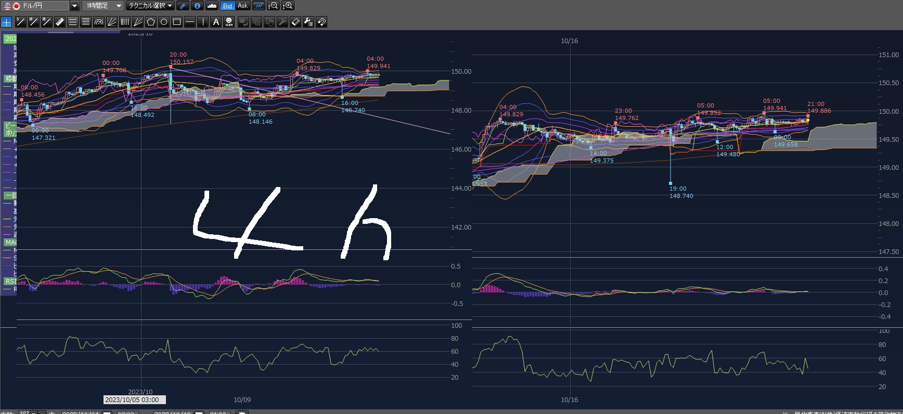The width and height of the screenshot is (903, 414).
Task: Click the zoom out magnifier
Action: click(273, 6)
